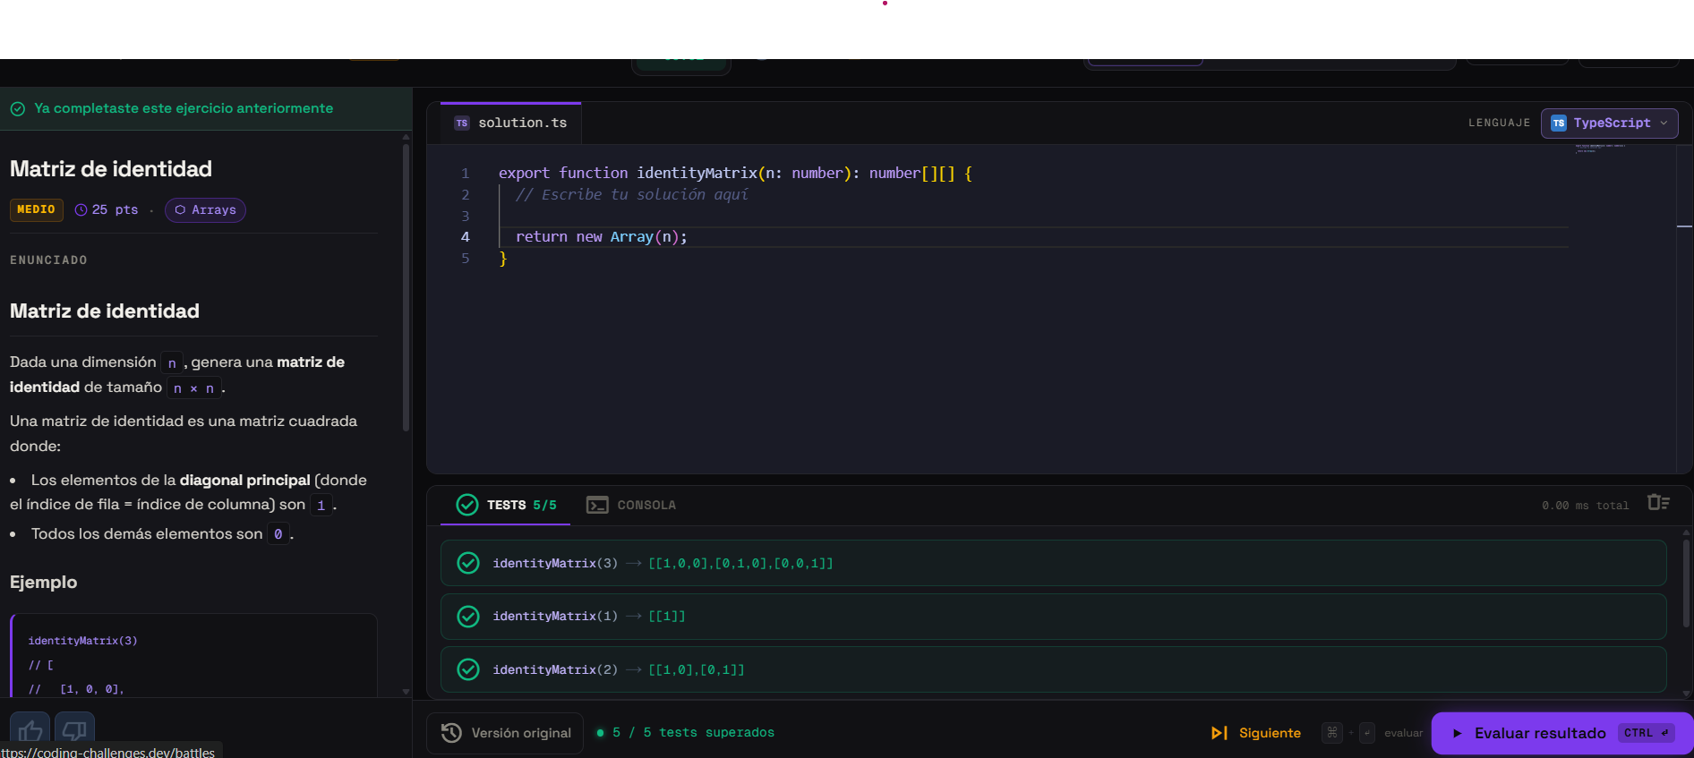Click the history icon in Versión original
1694x758 pixels.
pos(451,733)
